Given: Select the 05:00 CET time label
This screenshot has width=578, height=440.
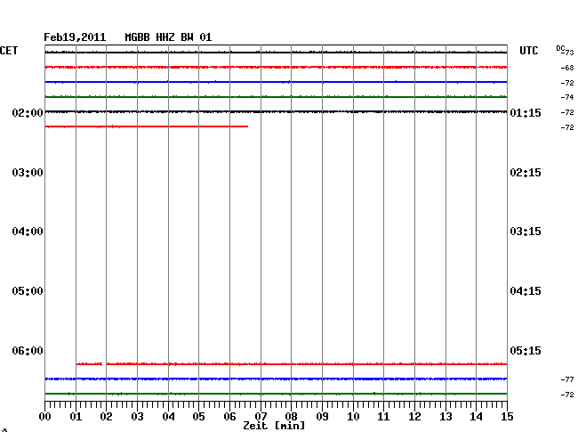Looking at the screenshot, I should click(x=28, y=291).
